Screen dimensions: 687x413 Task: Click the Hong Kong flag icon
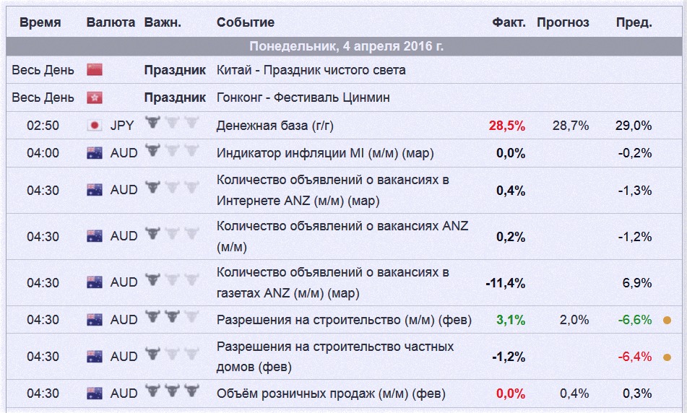tap(95, 97)
